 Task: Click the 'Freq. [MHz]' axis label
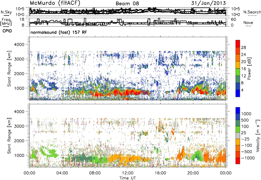click(x=6, y=22)
